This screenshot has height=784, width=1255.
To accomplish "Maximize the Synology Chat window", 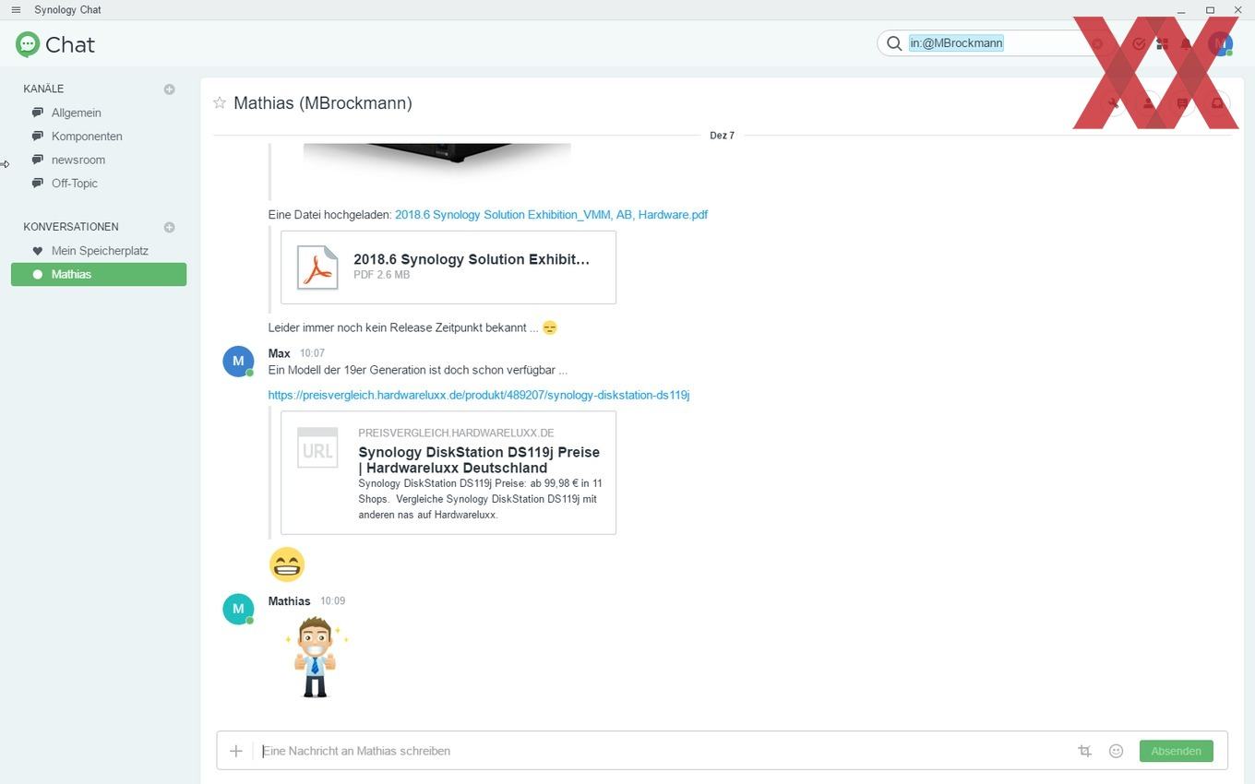I will point(1210,10).
